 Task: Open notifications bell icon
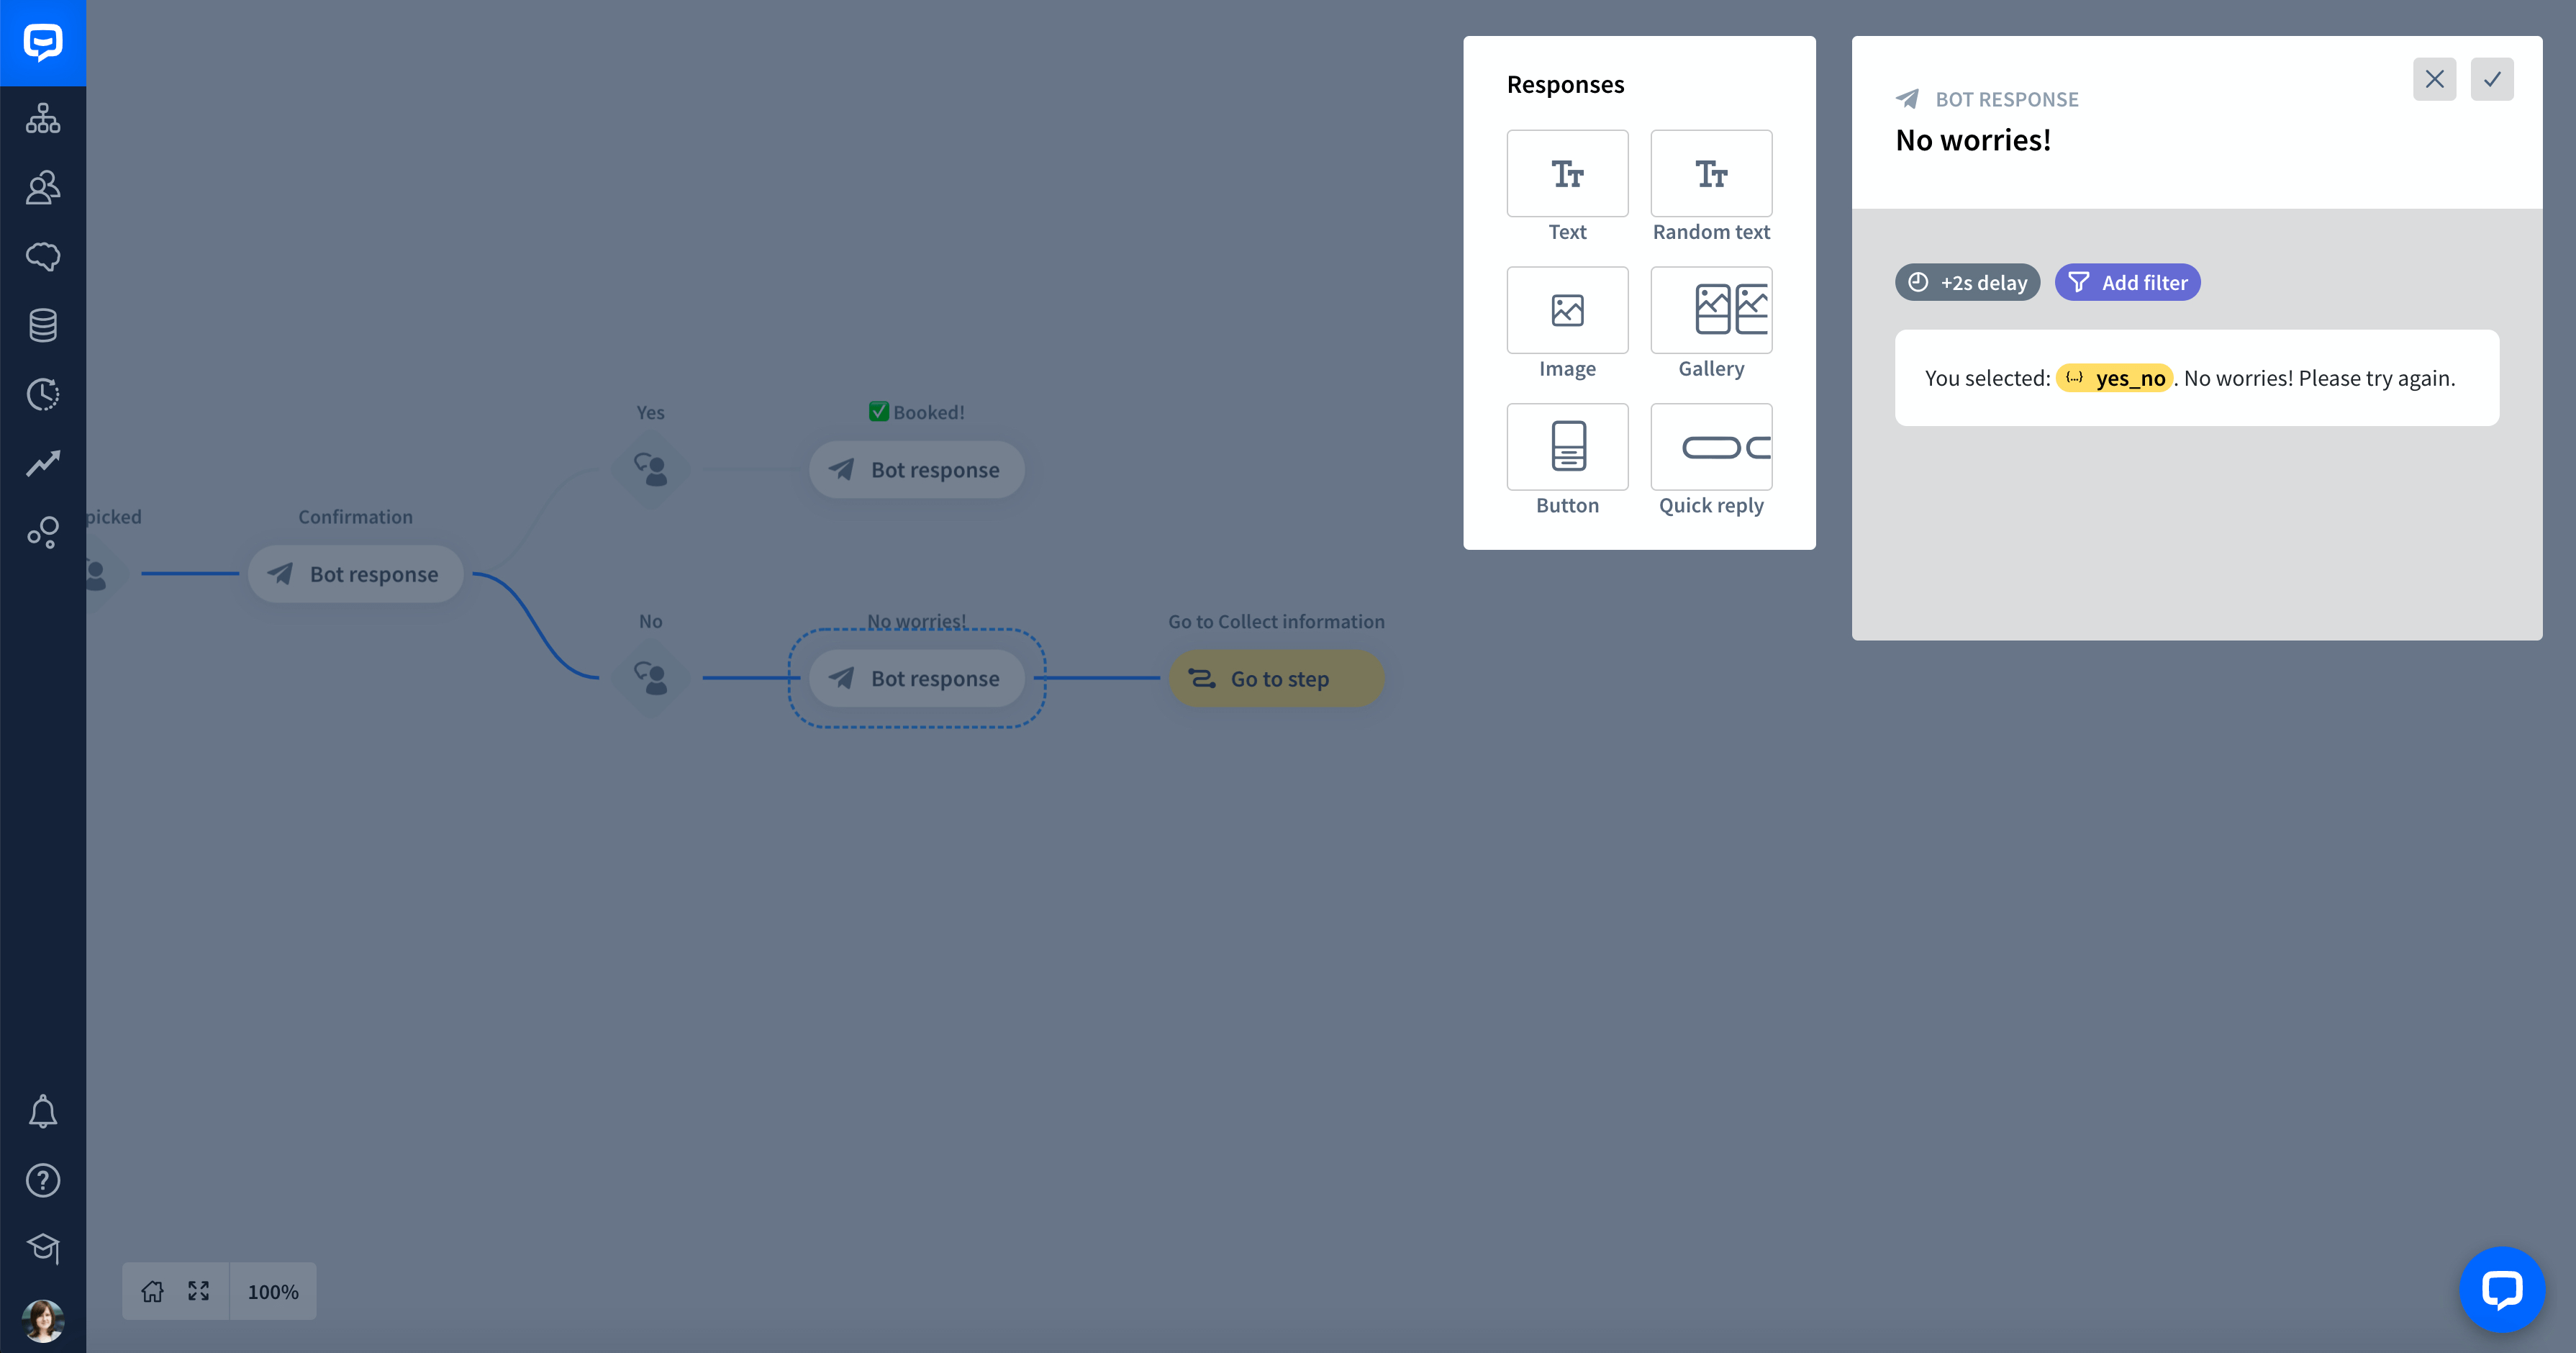pos(43,1111)
